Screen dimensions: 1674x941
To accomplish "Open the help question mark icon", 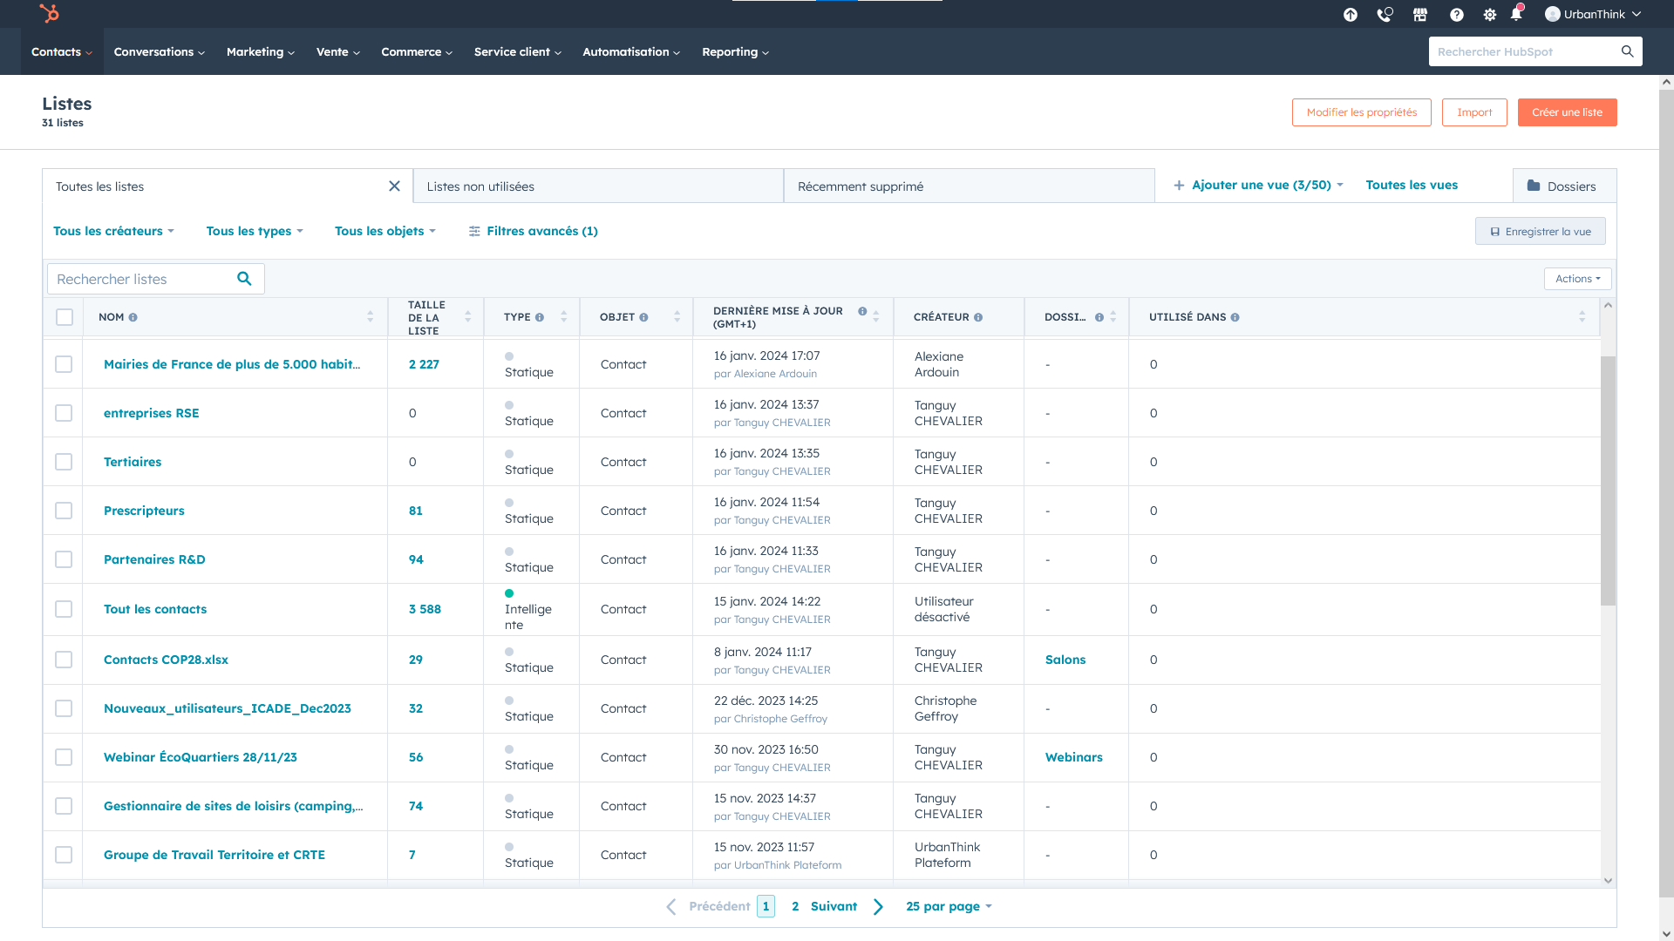I will click(1455, 14).
